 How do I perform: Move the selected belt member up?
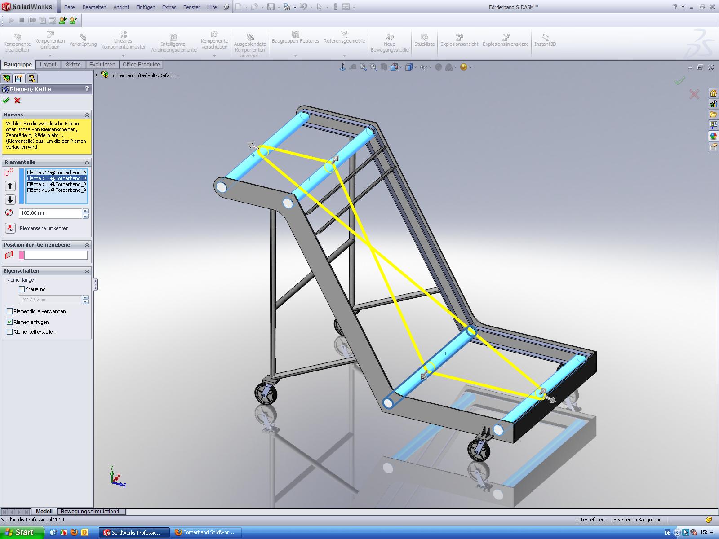[10, 186]
